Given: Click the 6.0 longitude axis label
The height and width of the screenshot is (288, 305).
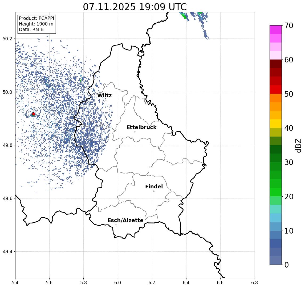Looking at the screenshot, I should 118,283.
